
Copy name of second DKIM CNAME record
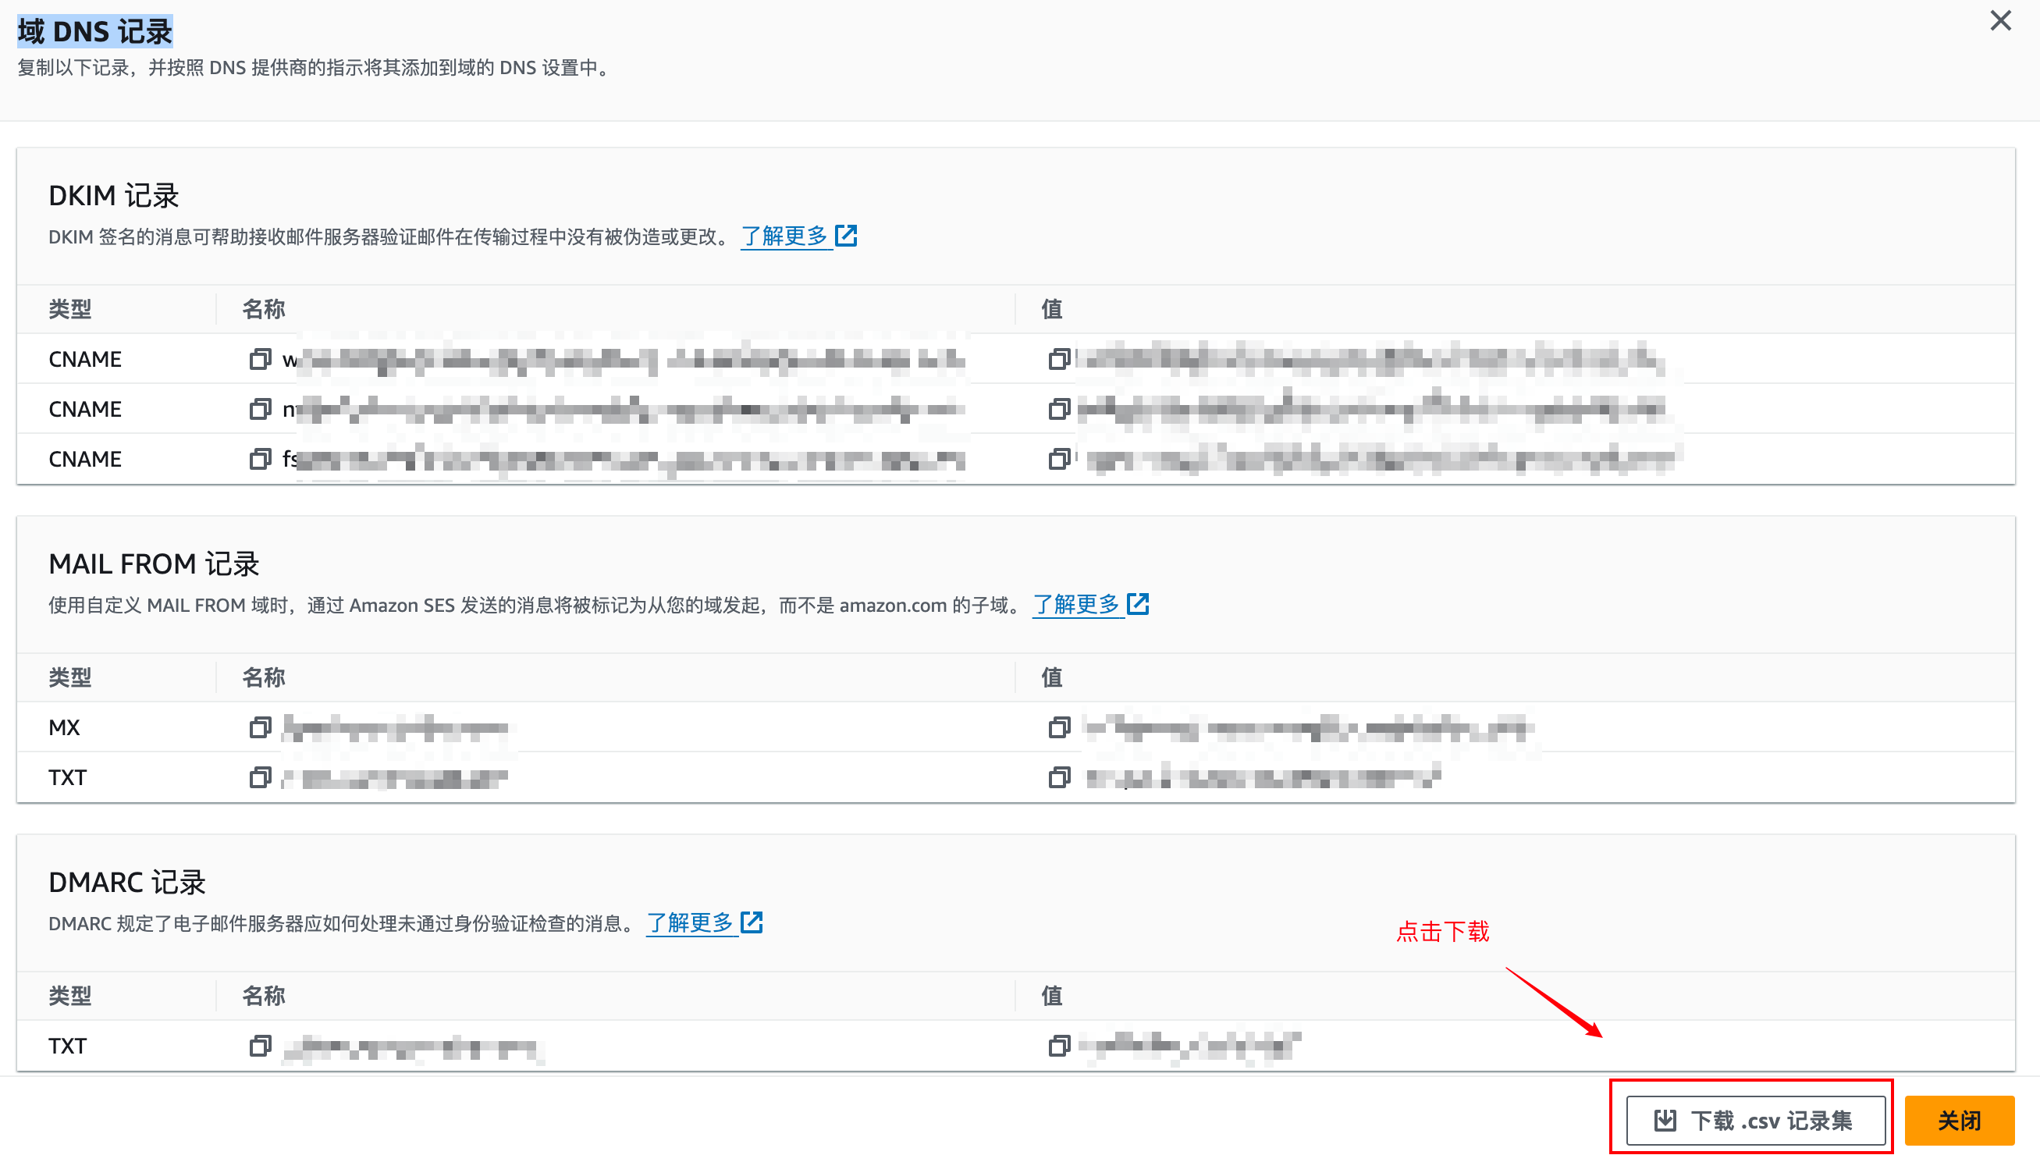pyautogui.click(x=260, y=410)
